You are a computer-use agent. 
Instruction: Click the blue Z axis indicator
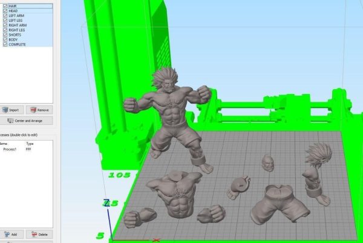click(x=108, y=218)
